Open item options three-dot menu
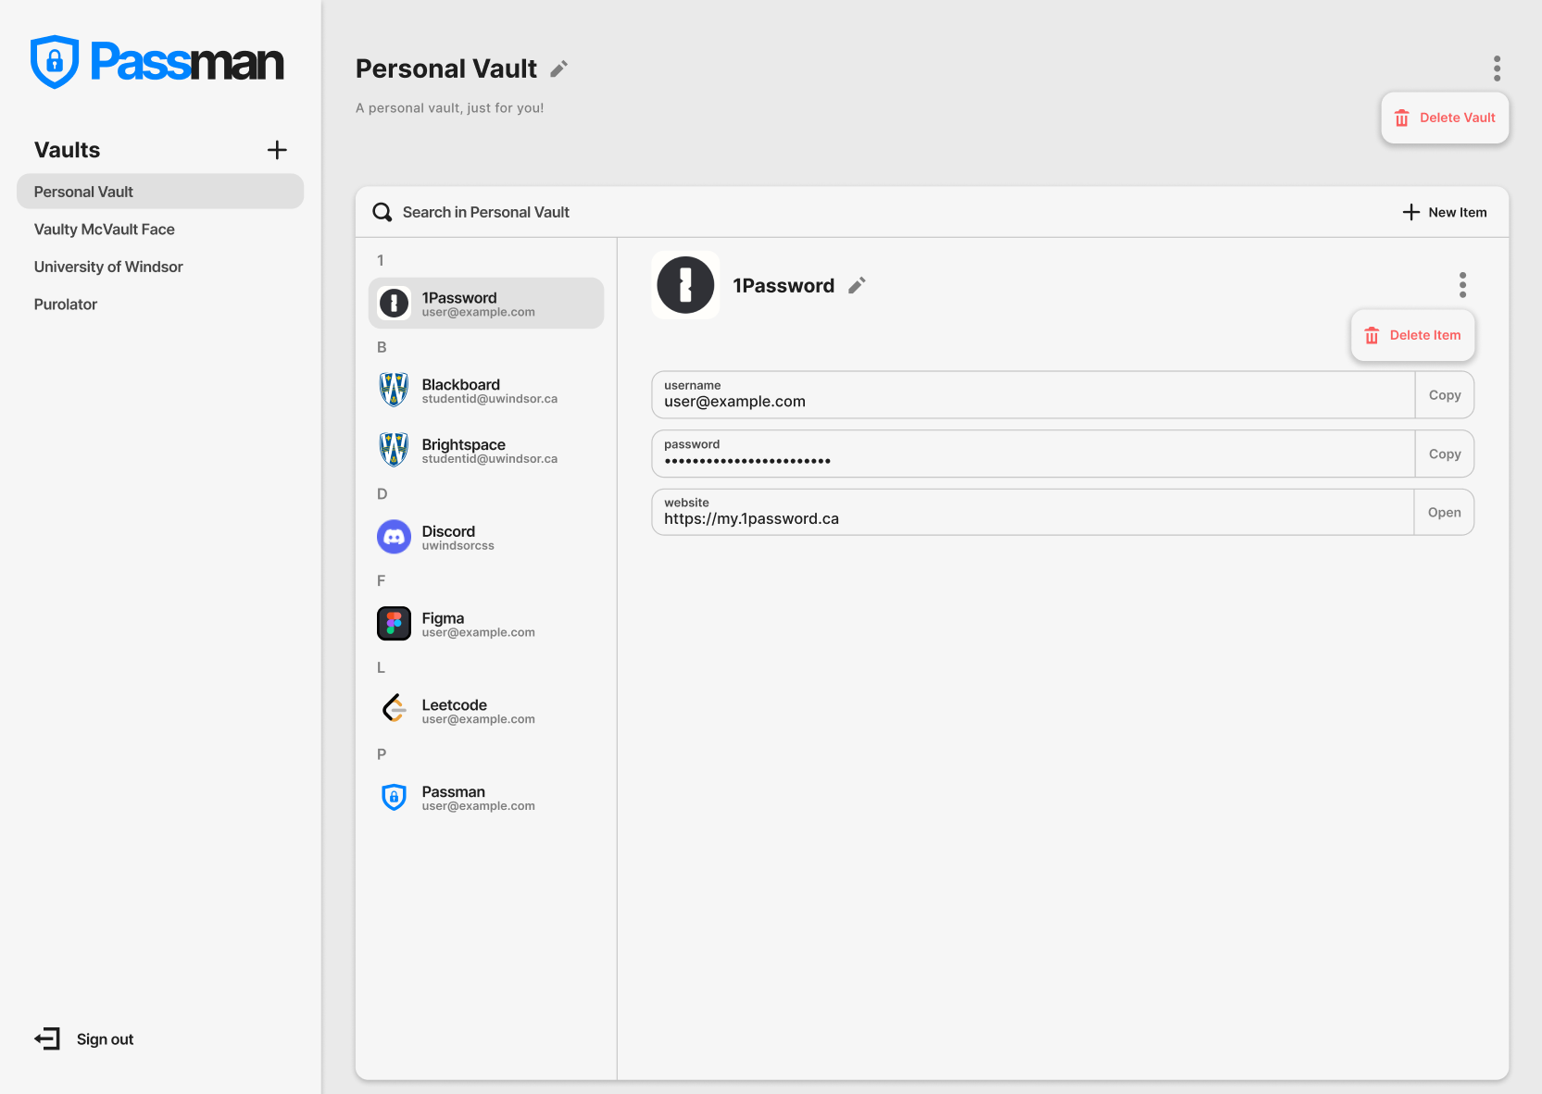 tap(1462, 285)
